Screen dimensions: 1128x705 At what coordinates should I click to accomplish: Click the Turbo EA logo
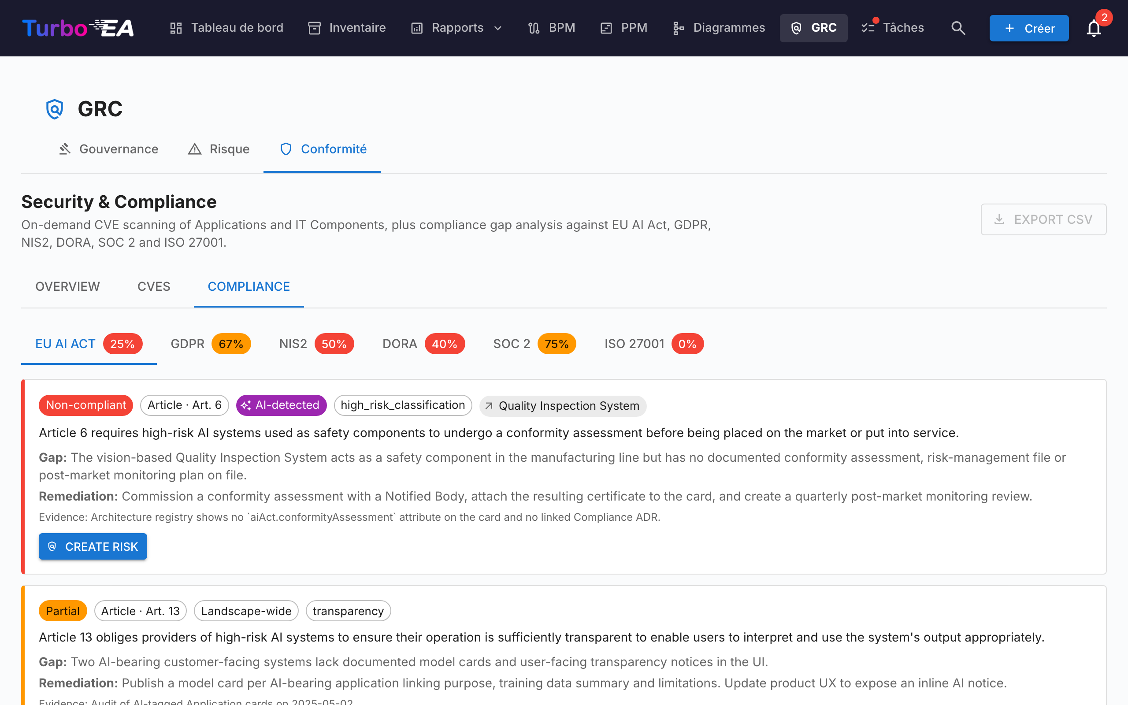point(78,28)
